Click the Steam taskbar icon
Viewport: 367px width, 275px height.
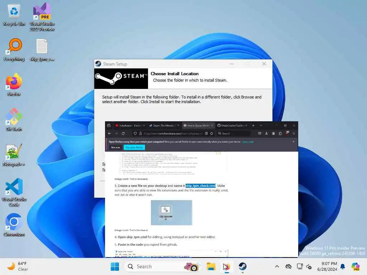click(243, 266)
